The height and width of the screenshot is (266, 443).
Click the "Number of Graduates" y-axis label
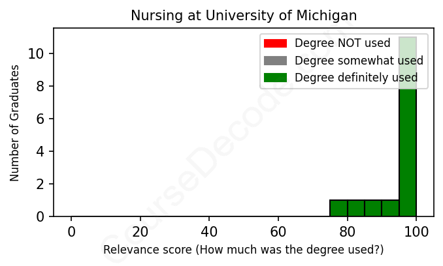point(15,123)
